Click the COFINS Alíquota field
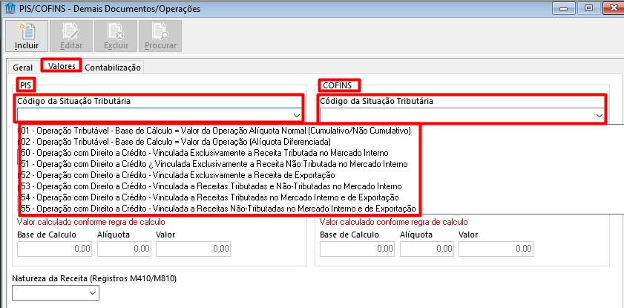The width and height of the screenshot is (624, 308). tap(427, 249)
